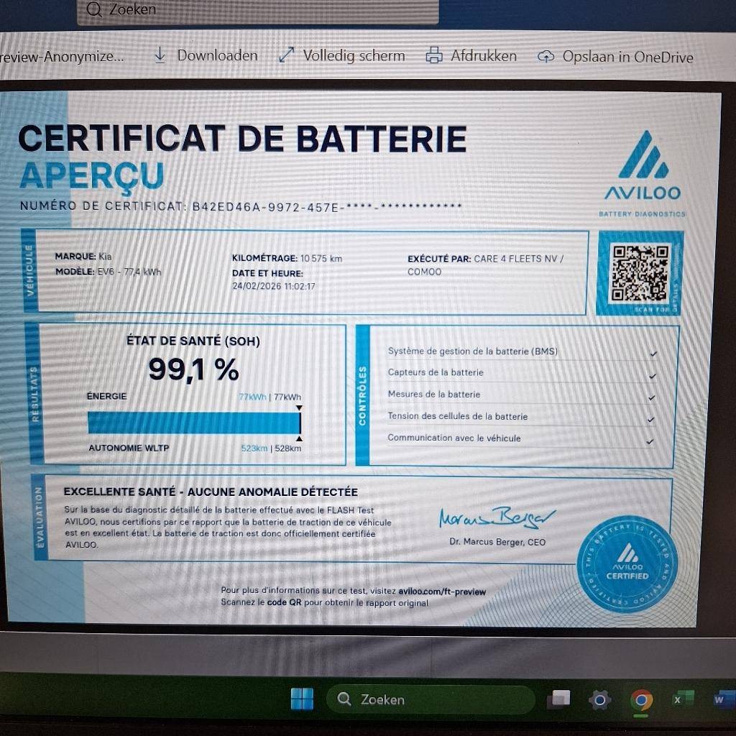Screen dimensions: 736x736
Task: Open Excel from the taskbar
Action: coord(679,699)
